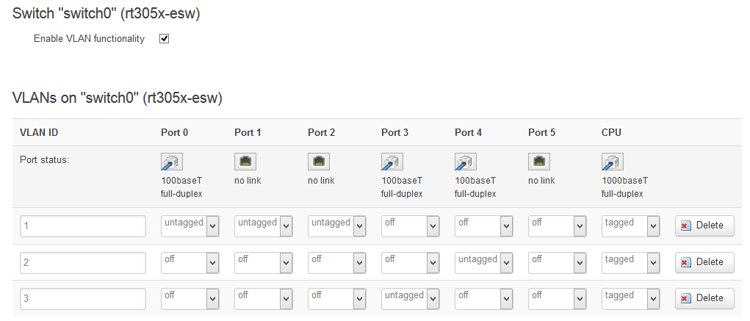Viewport: 750px width, 321px height.
Task: Click the red X icon on VLAN 3's Delete button
Action: (x=686, y=298)
